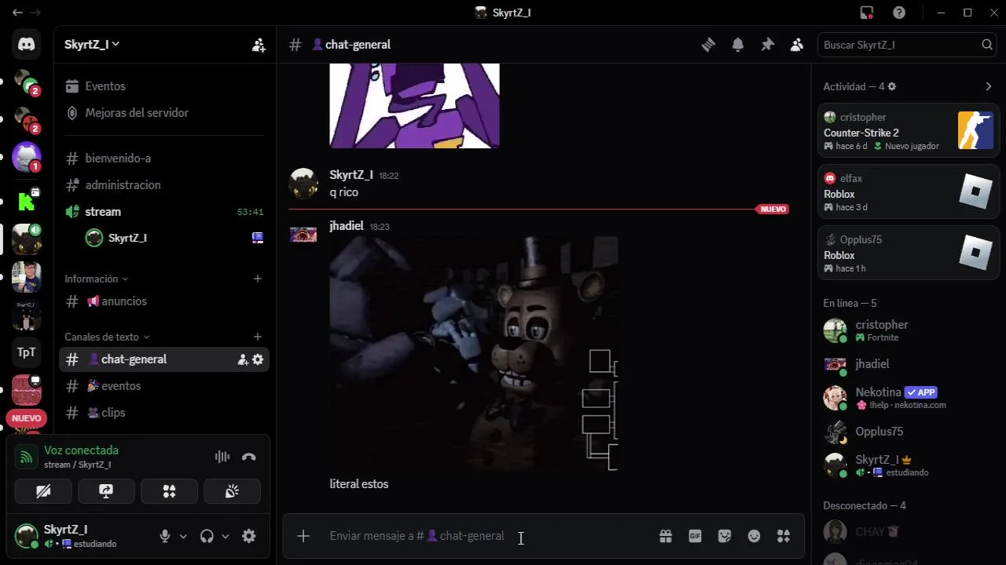The height and width of the screenshot is (565, 1006).
Task: Open TpT server icon
Action: (27, 352)
